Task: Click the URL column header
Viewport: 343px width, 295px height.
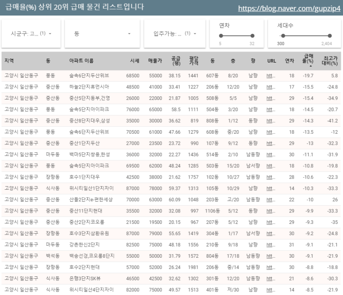Action: [x=272, y=61]
